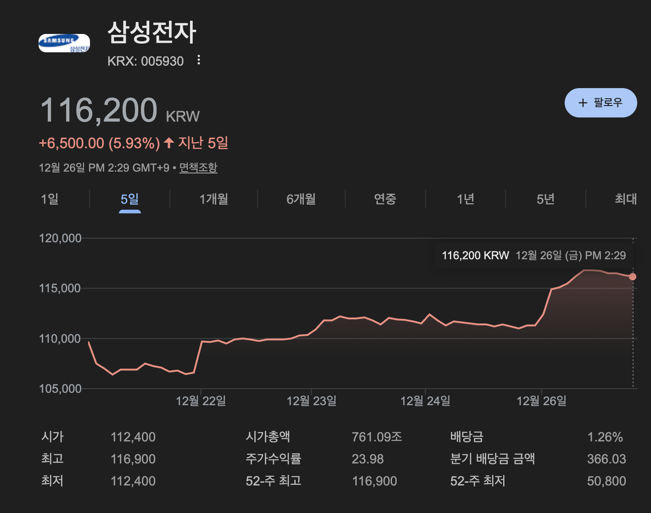Click the 시가총액 market cap label
This screenshot has width=651, height=513.
[x=268, y=436]
